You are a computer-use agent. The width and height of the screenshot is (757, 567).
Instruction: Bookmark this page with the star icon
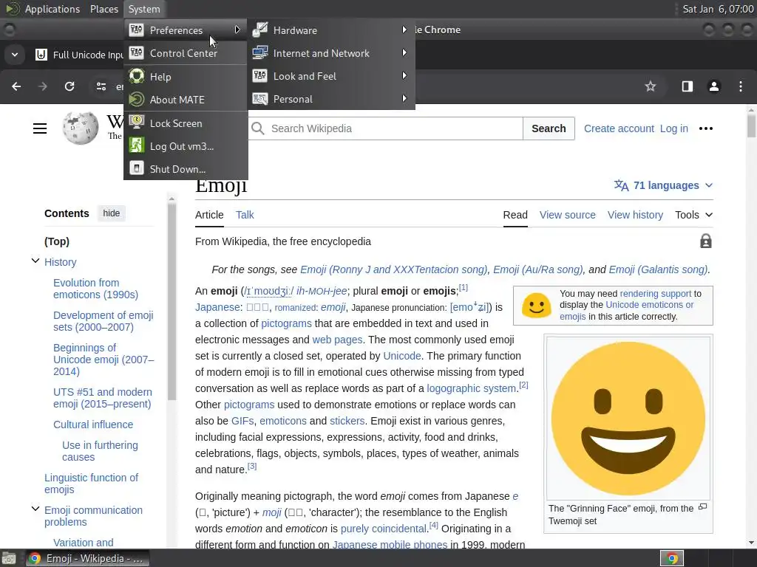651,86
